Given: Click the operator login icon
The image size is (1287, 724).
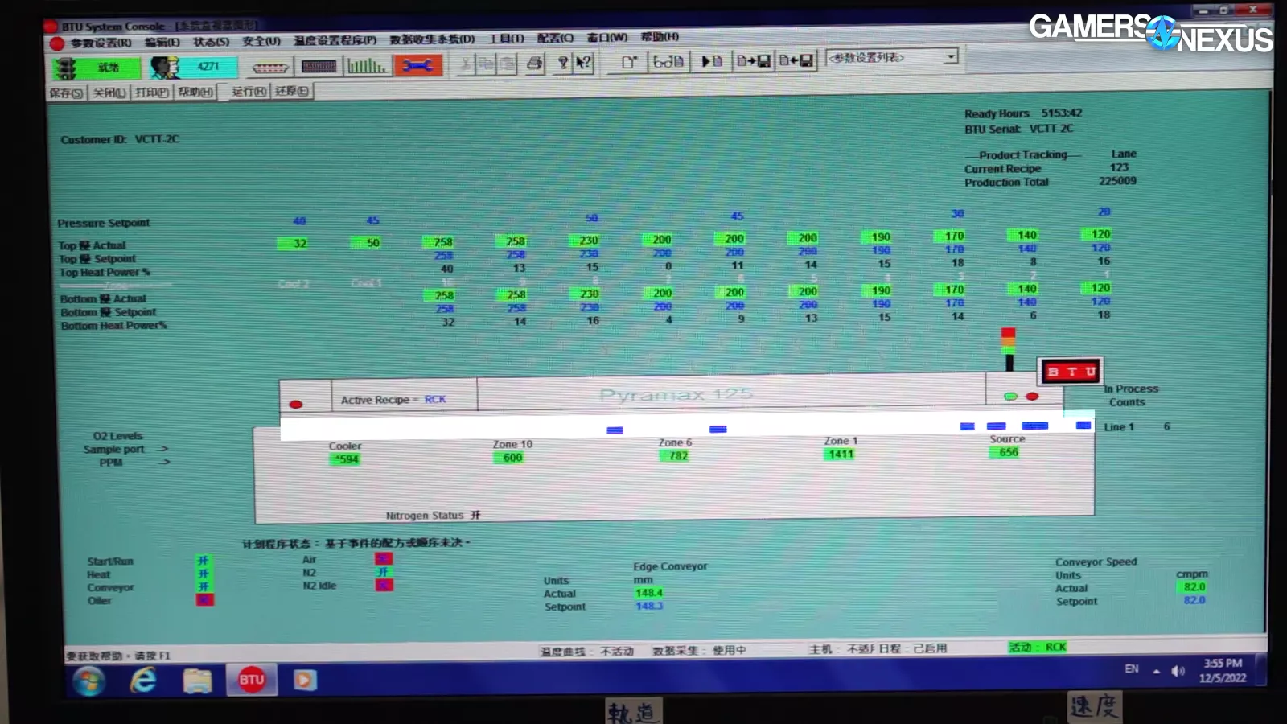Looking at the screenshot, I should click(x=165, y=68).
